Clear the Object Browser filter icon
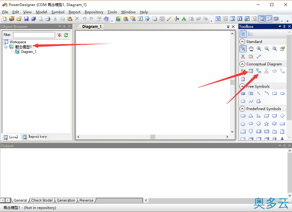The height and width of the screenshot is (212, 292). [60, 35]
